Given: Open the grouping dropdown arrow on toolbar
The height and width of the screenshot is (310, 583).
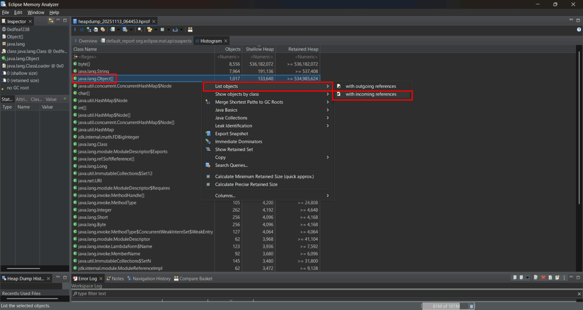Looking at the screenshot, I should click(156, 29).
